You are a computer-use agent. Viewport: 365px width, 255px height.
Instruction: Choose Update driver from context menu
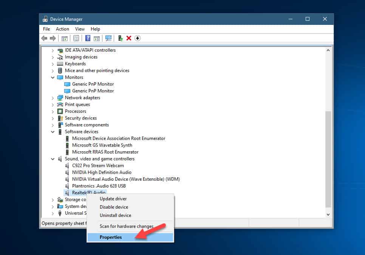point(130,199)
